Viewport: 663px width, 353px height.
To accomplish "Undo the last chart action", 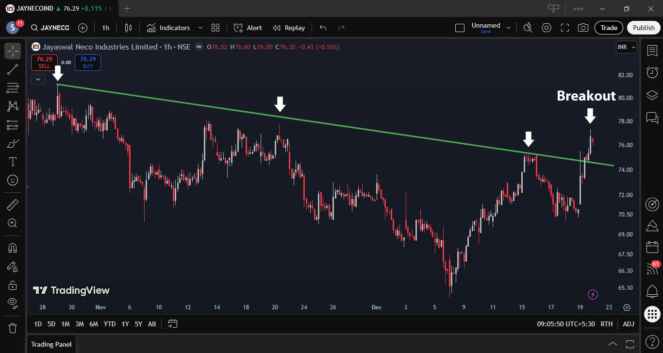I will 323,28.
